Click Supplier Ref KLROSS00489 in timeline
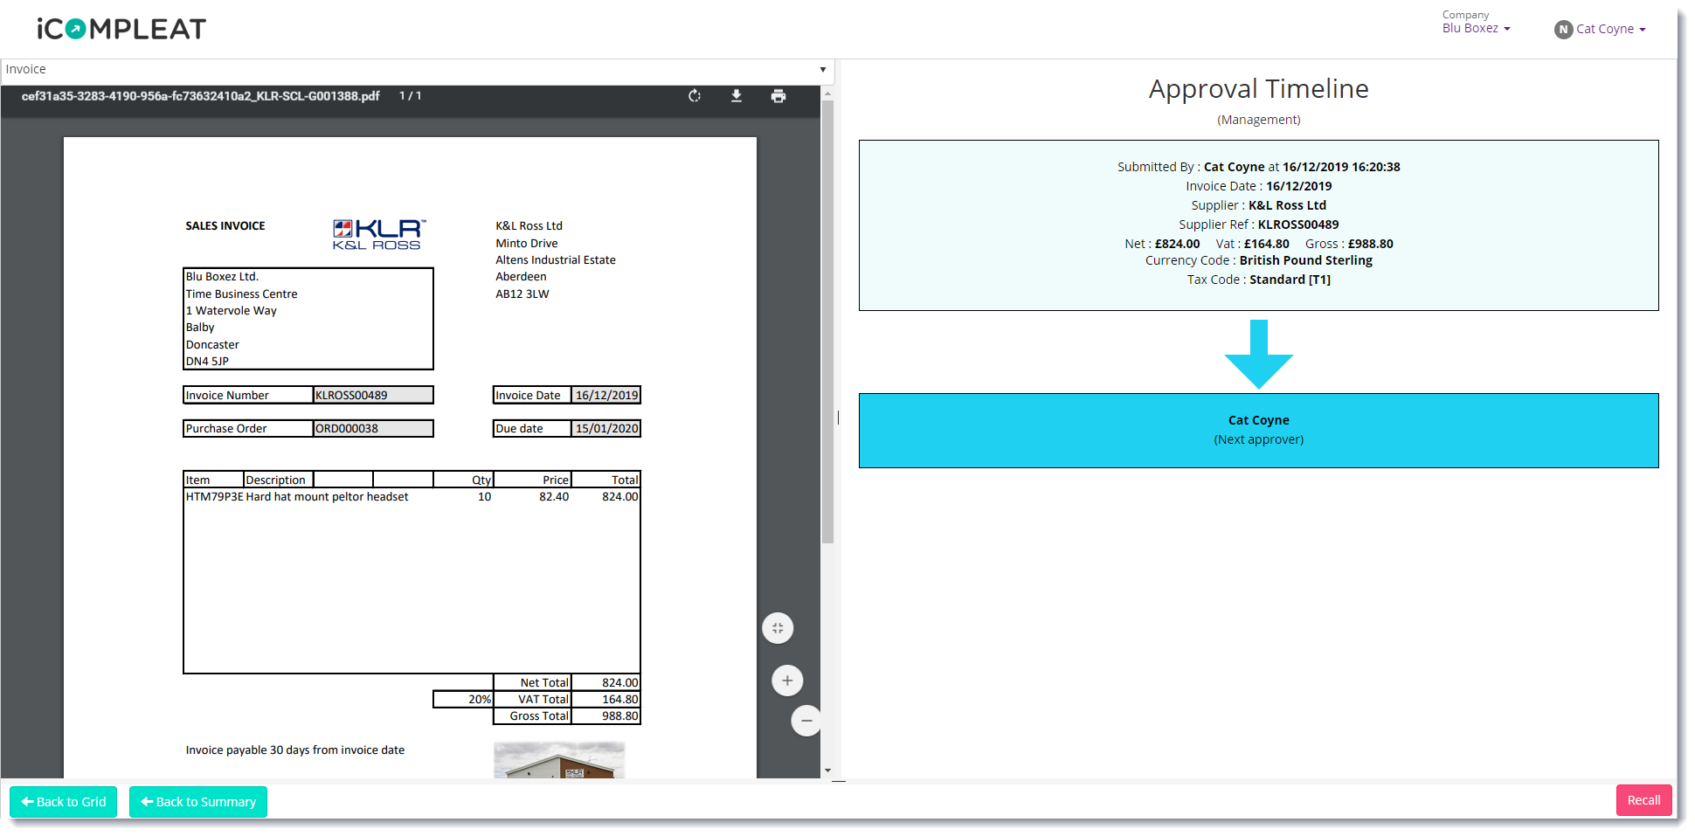 coord(1258,225)
